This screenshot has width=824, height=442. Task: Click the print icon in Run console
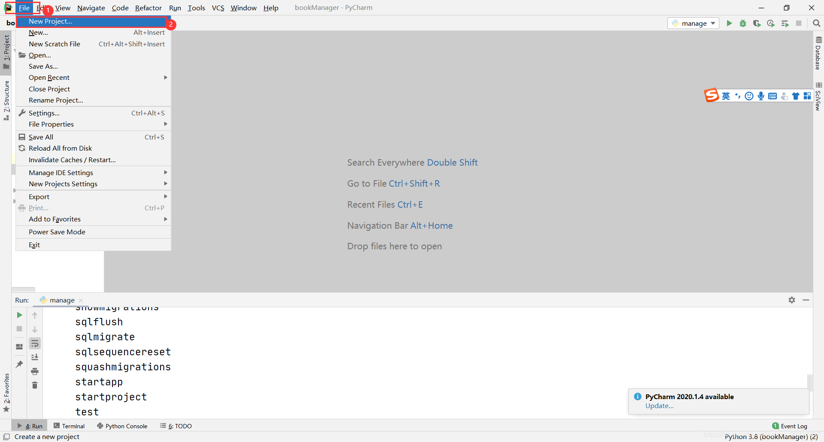click(x=35, y=371)
